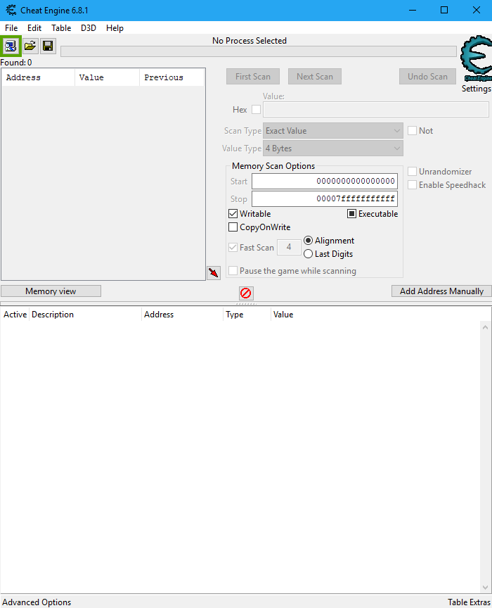Click the Previous column header
Screen dimensions: 492x608
[172, 77]
